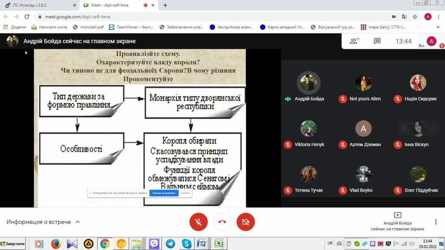Click the 'Більше не ділитися' stop sharing button
Screen dimensions: 445x250
pos(163,193)
